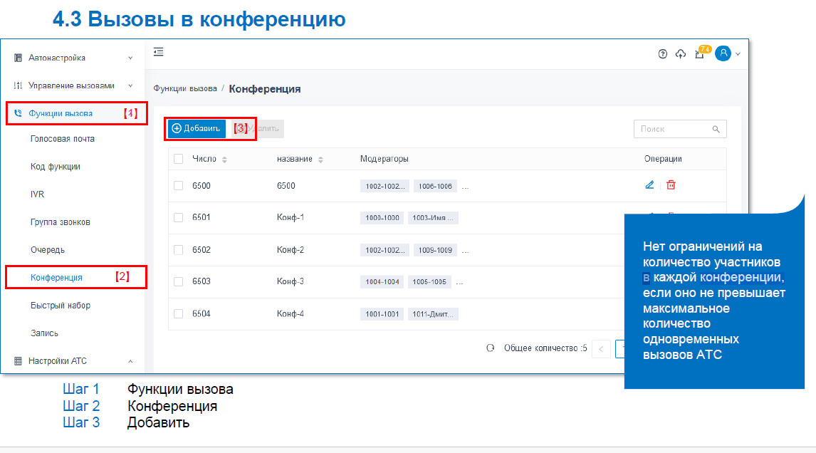Collapse the Настройки АТС chevron
Viewport: 816px width, 453px height.
(130, 361)
